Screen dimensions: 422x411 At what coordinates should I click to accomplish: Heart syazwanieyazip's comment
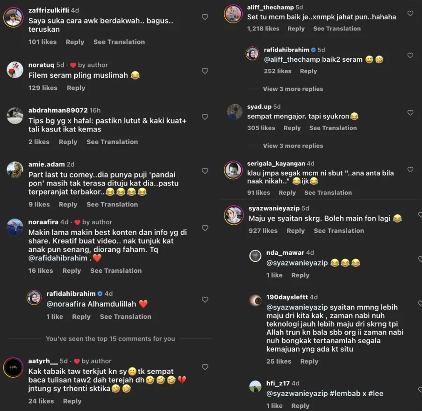410,214
